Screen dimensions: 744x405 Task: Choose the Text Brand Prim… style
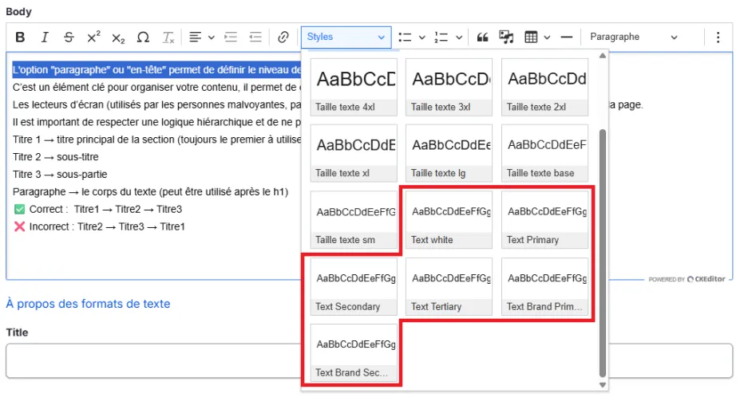pyautogui.click(x=544, y=286)
